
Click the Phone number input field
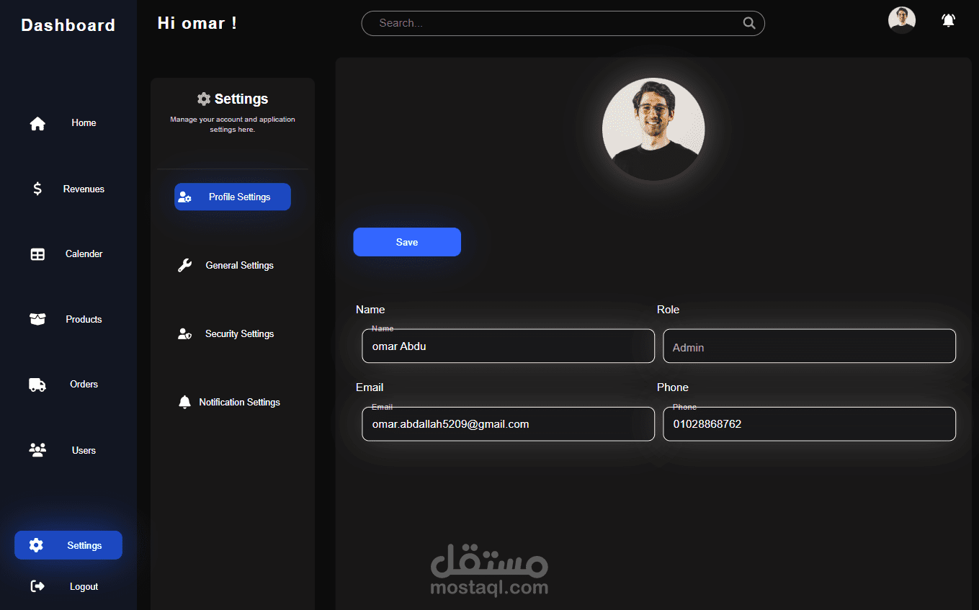(x=810, y=424)
